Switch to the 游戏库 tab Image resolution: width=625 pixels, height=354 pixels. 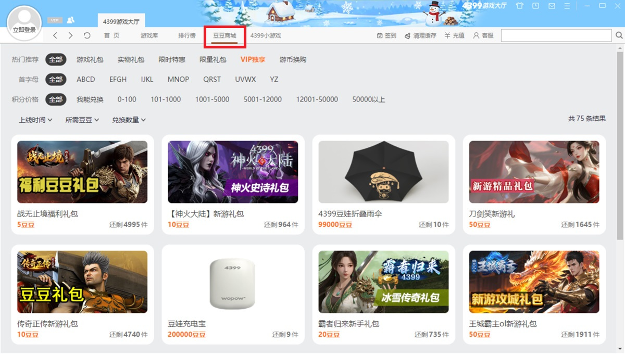click(x=149, y=35)
